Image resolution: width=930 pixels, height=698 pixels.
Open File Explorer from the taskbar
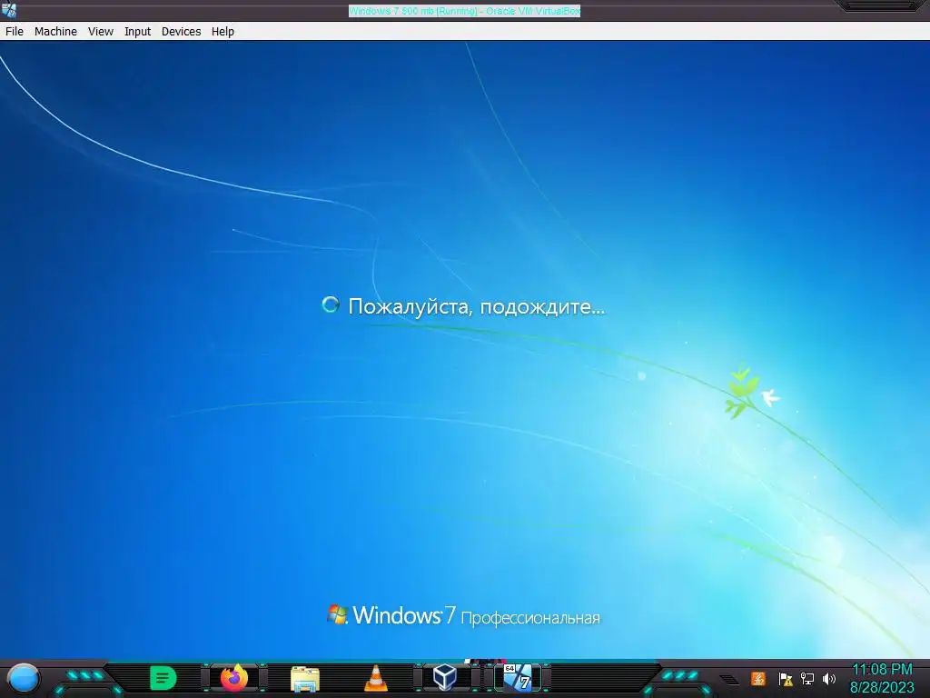(x=305, y=678)
